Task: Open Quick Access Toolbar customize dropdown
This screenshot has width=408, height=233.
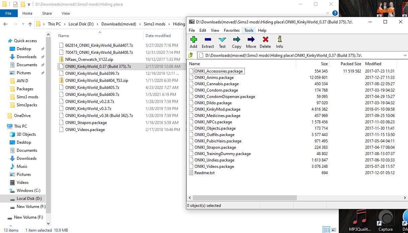Action: coord(29,5)
